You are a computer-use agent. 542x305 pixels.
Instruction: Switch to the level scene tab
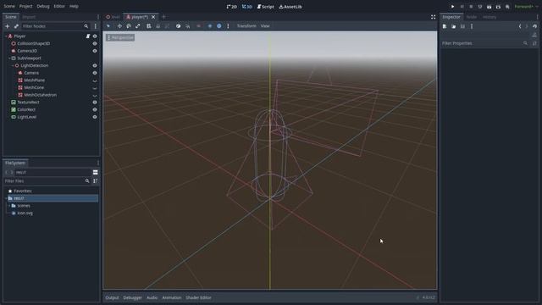(113, 17)
